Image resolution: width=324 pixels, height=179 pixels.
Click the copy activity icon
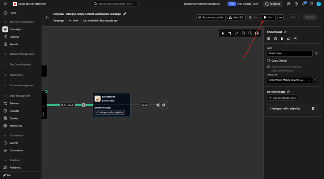tap(289, 39)
